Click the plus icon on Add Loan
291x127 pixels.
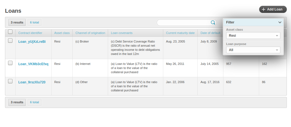(264, 9)
